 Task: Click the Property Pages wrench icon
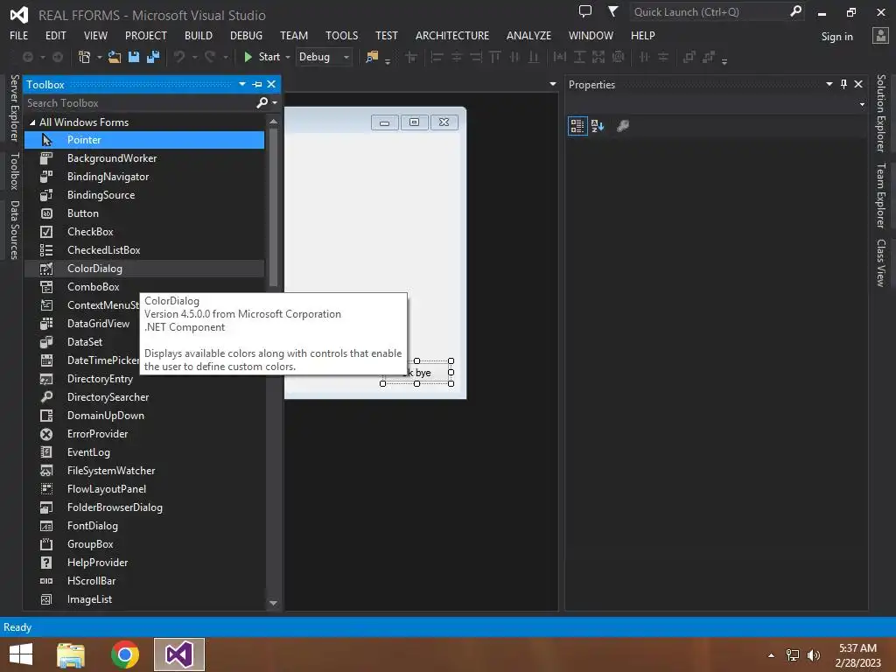click(623, 126)
